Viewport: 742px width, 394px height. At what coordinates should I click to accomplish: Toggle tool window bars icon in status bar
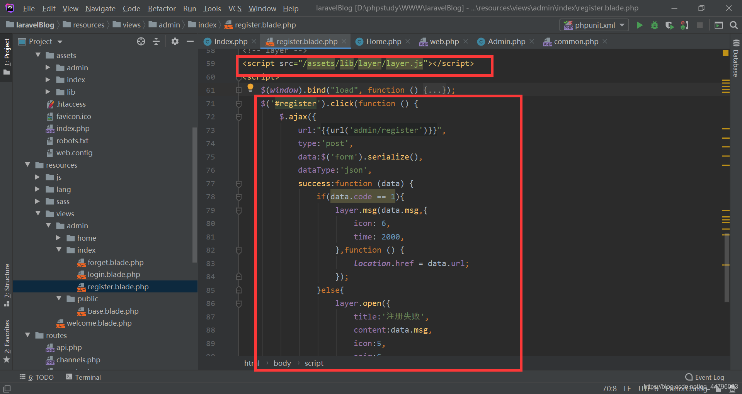click(7, 389)
